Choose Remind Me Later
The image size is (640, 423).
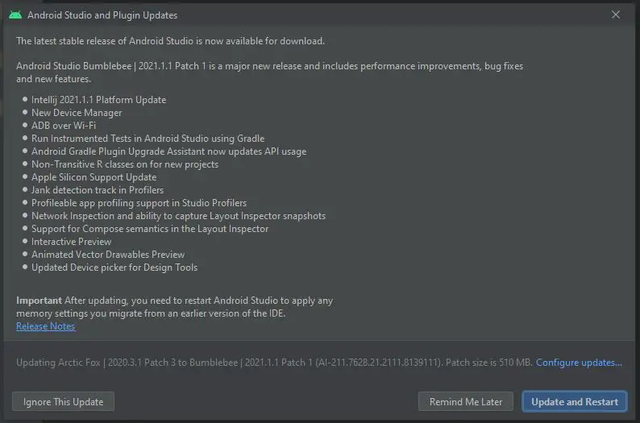pos(466,402)
